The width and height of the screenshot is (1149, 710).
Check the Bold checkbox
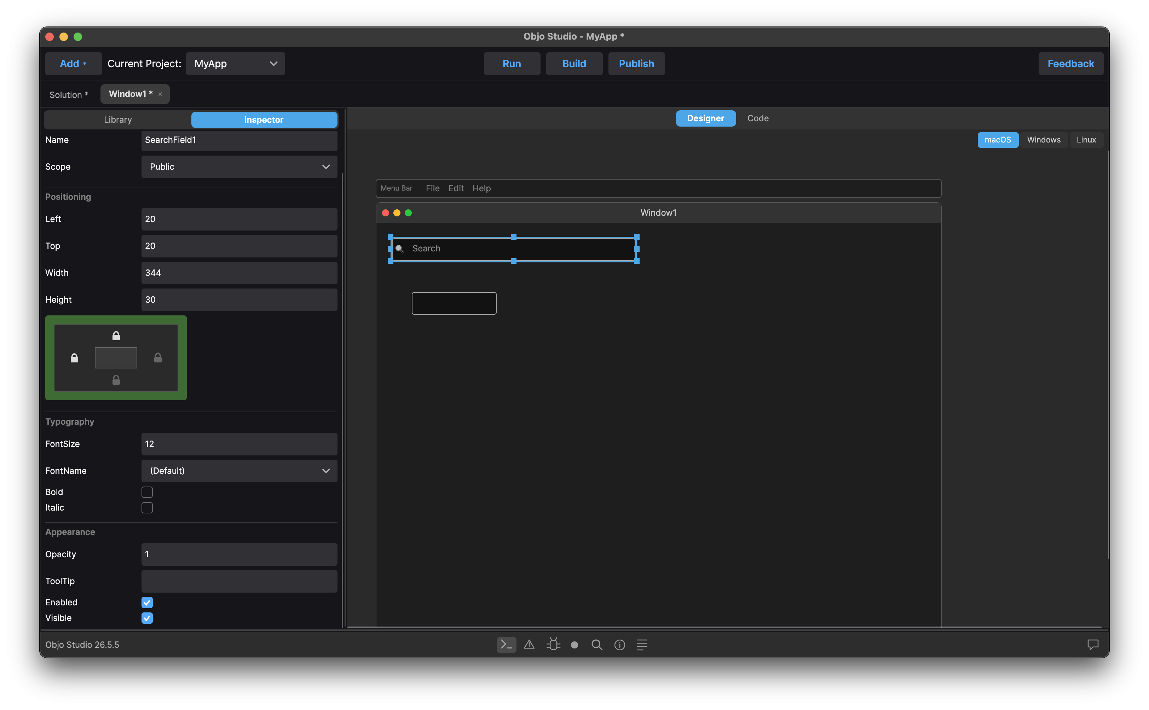[147, 492]
